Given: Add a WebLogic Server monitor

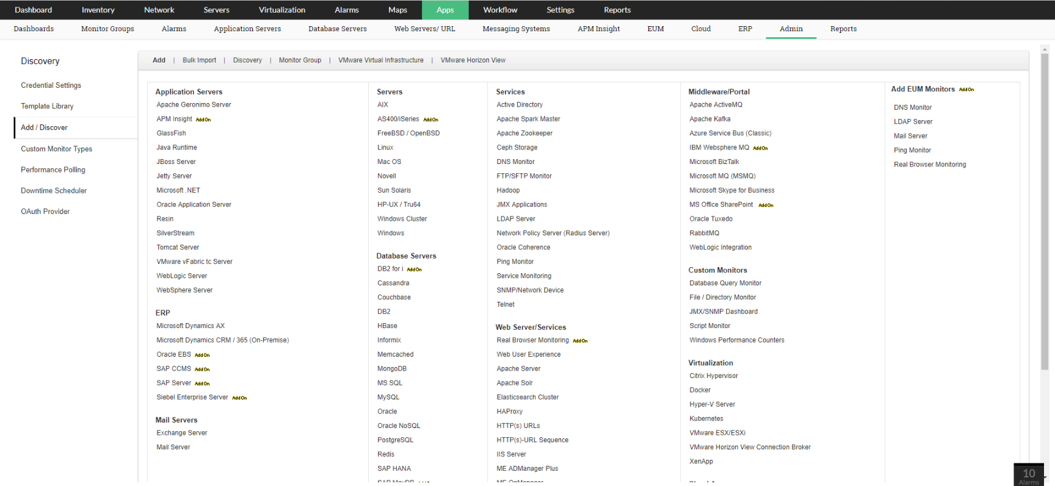Looking at the screenshot, I should [x=181, y=276].
